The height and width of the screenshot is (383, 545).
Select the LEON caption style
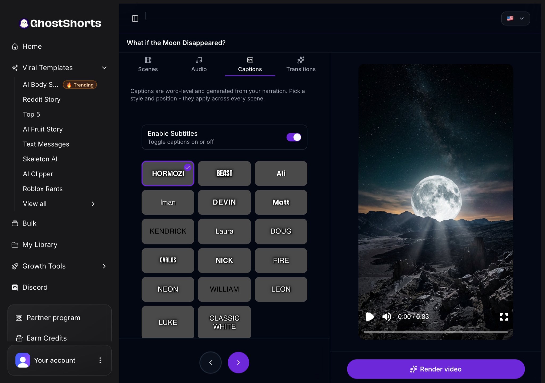coord(281,289)
